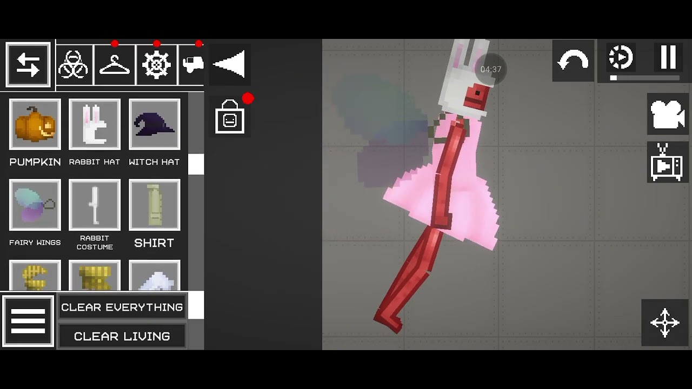The width and height of the screenshot is (692, 389).
Task: Click the 04:37 timer overlay
Action: [491, 69]
